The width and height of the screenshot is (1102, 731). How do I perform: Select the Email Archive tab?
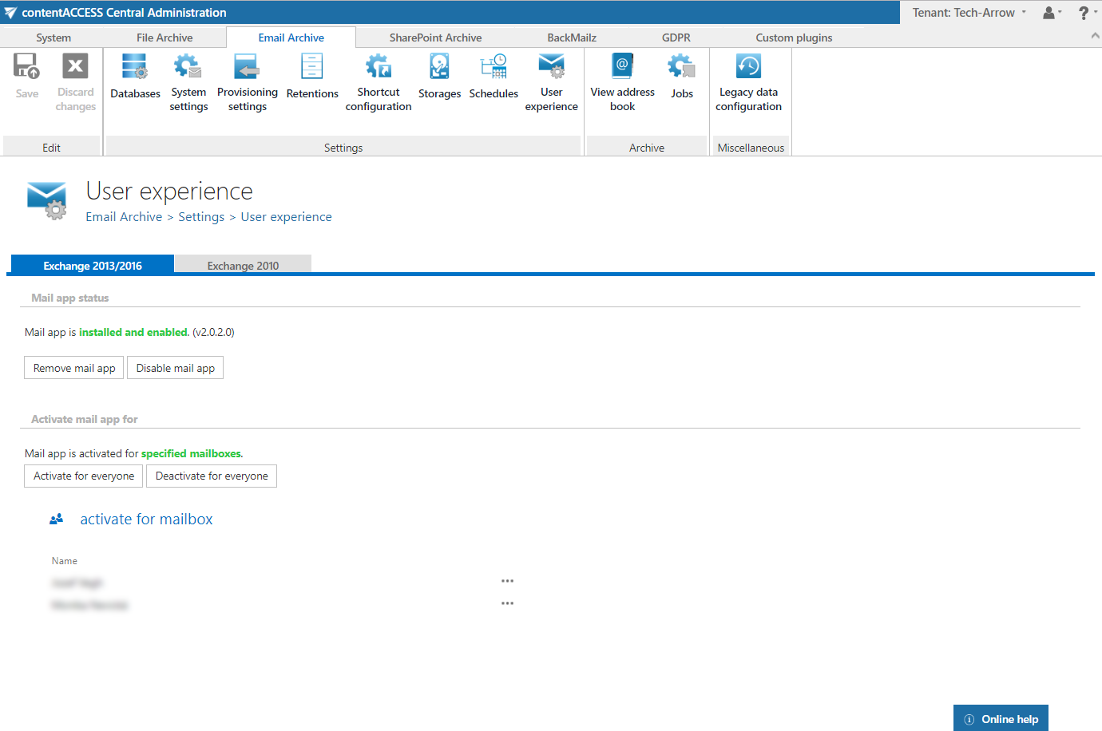click(x=291, y=38)
